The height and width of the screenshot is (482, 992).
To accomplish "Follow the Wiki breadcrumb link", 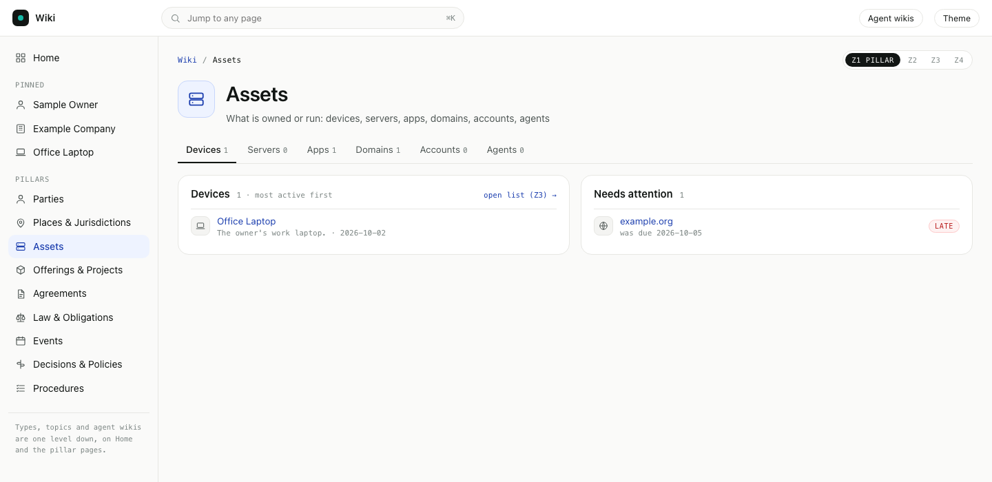I will 187,60.
